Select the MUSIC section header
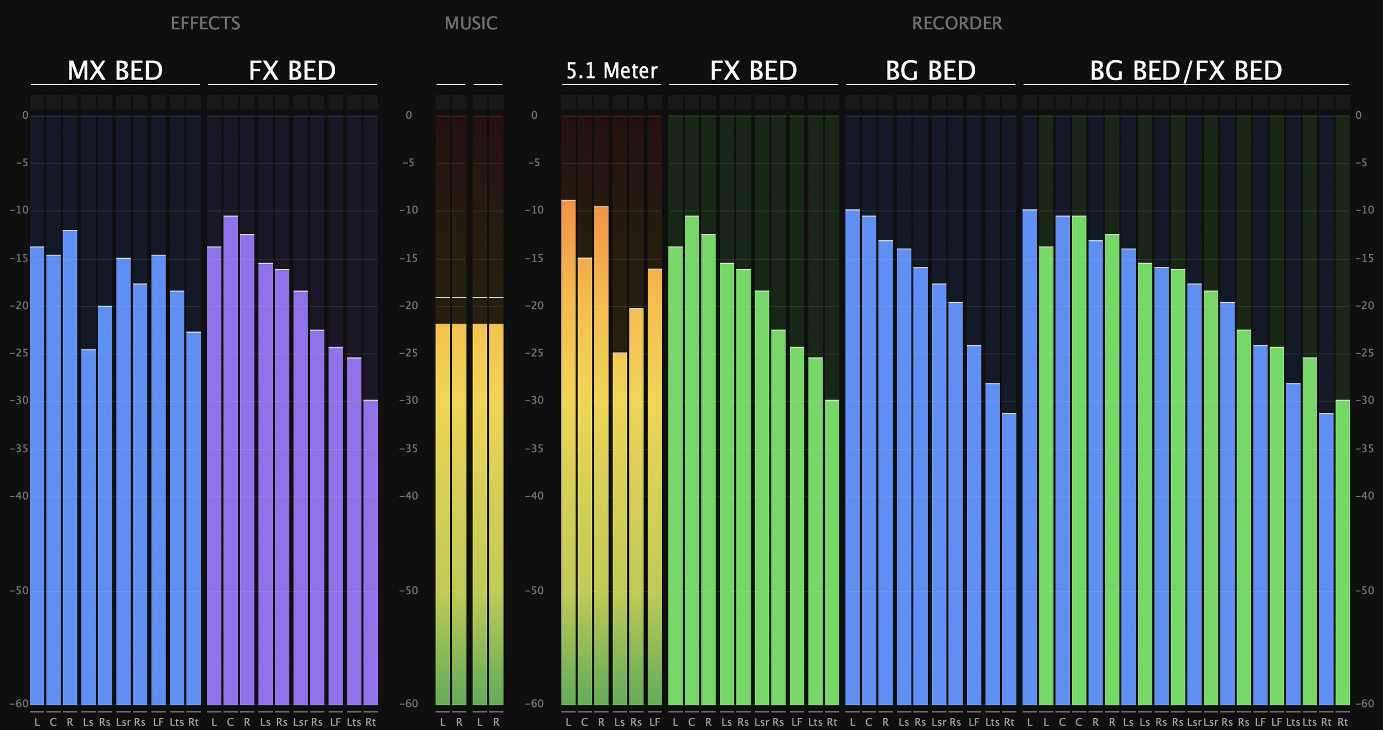 click(x=471, y=23)
